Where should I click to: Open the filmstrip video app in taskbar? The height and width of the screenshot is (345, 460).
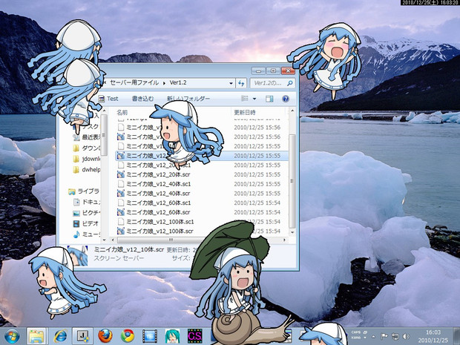(x=150, y=336)
